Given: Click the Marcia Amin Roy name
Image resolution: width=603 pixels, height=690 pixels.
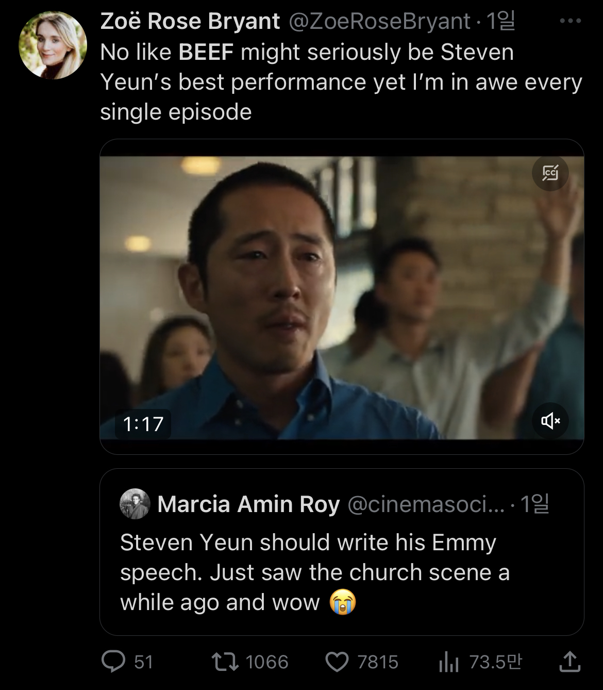Looking at the screenshot, I should 248,504.
